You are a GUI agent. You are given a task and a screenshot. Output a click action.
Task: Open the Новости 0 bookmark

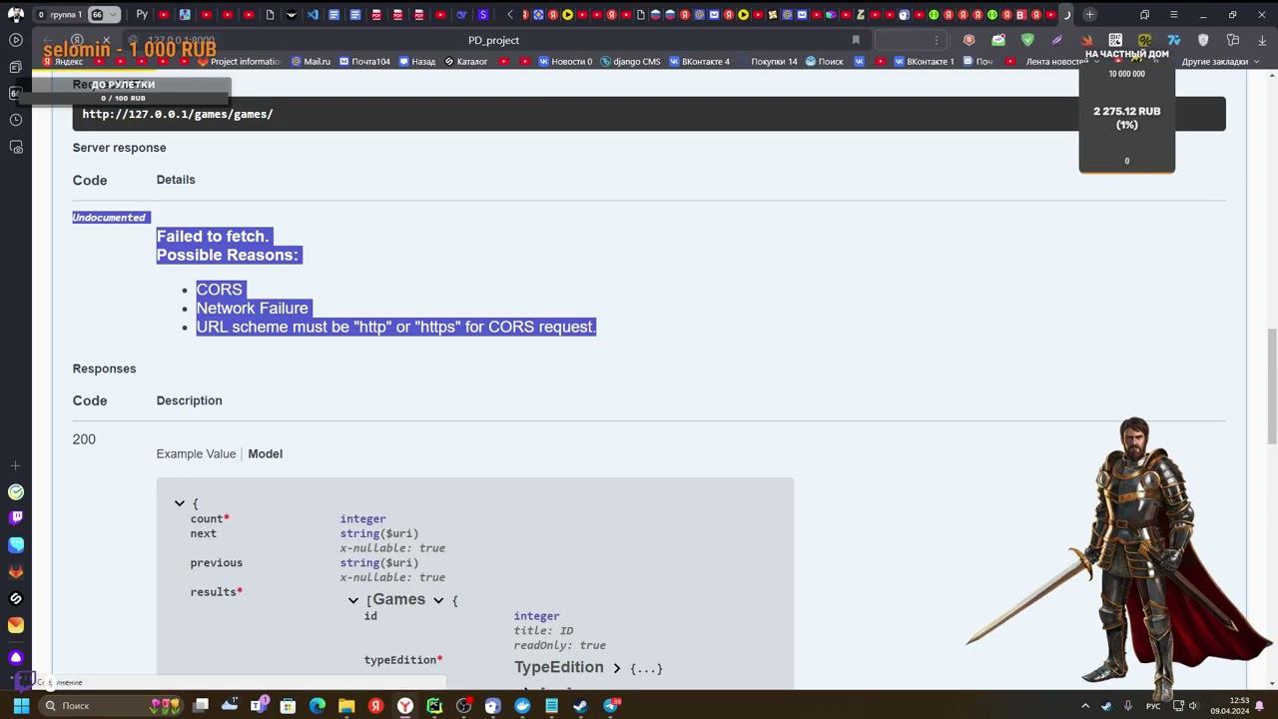click(565, 61)
